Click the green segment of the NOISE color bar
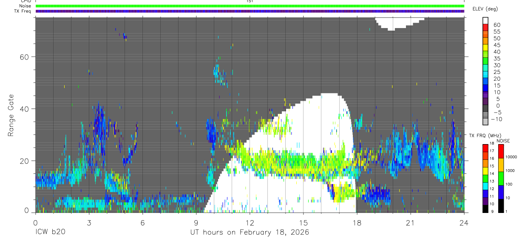Image resolution: width=522 pixels, height=241 pixels. [x=501, y=179]
